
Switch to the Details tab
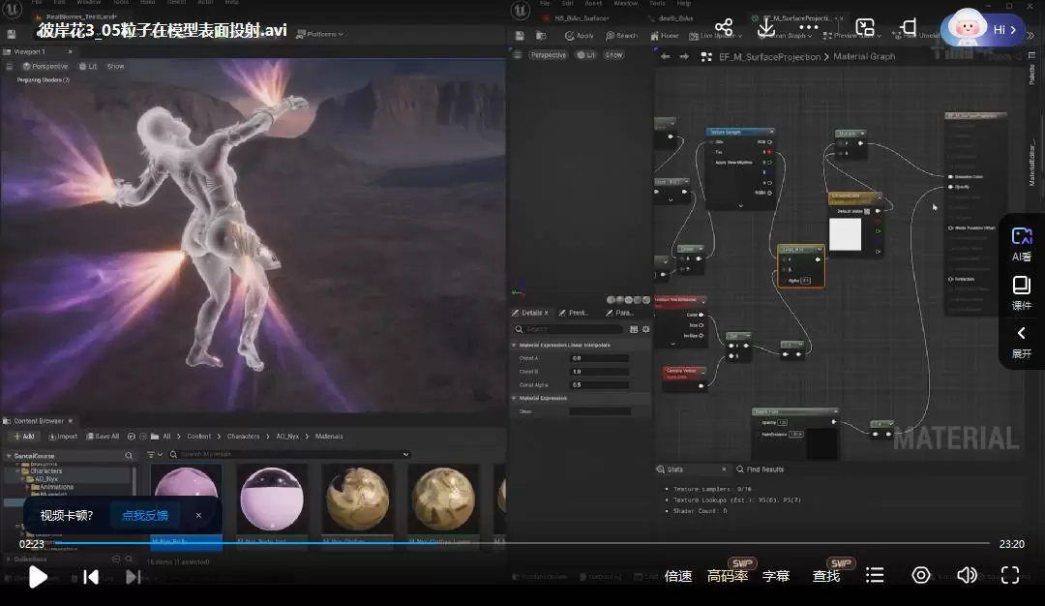click(531, 313)
